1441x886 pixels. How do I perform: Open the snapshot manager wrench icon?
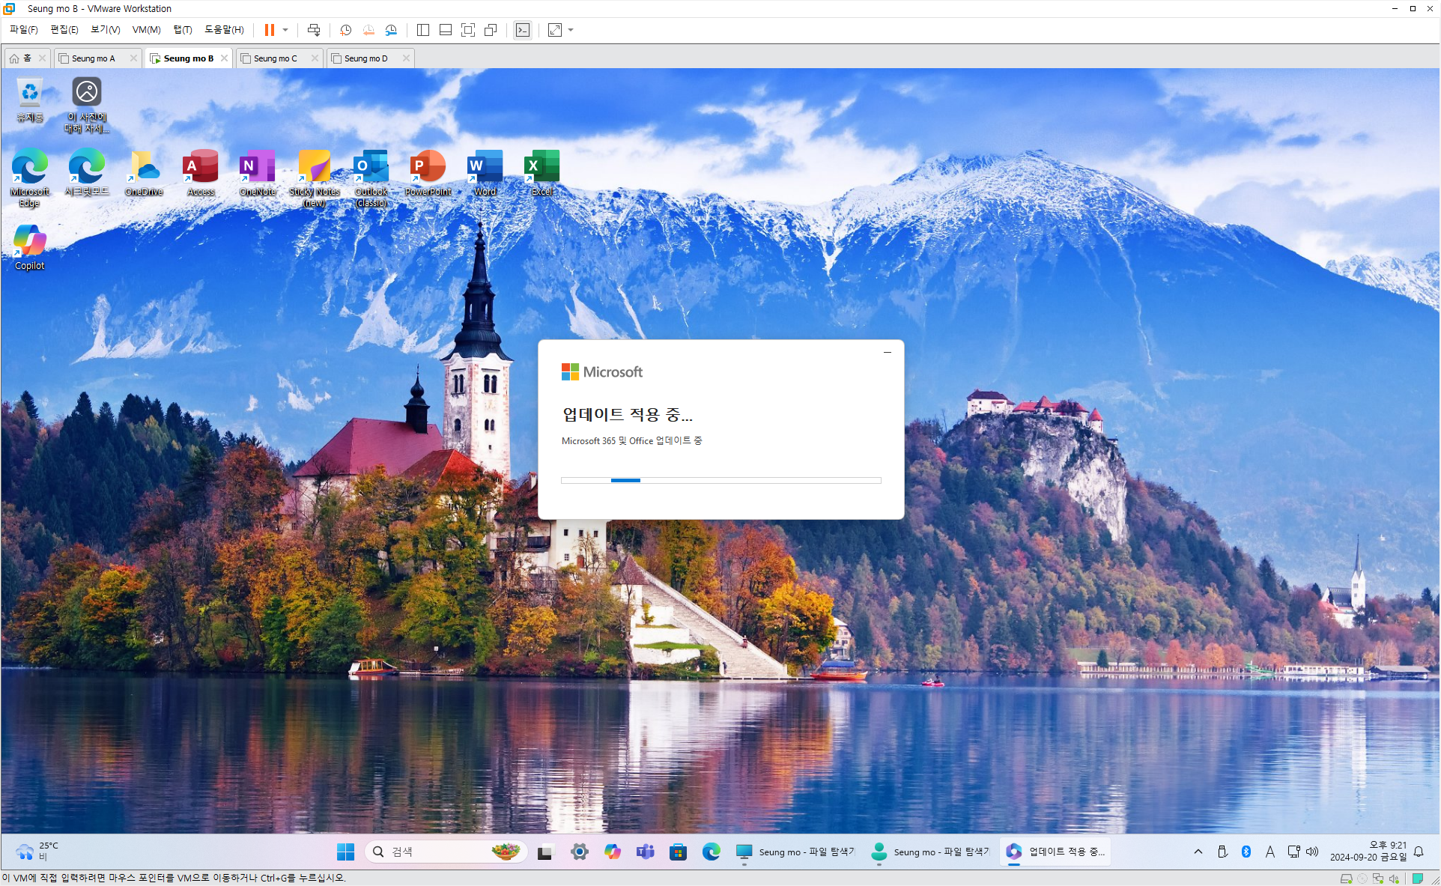[x=391, y=30]
